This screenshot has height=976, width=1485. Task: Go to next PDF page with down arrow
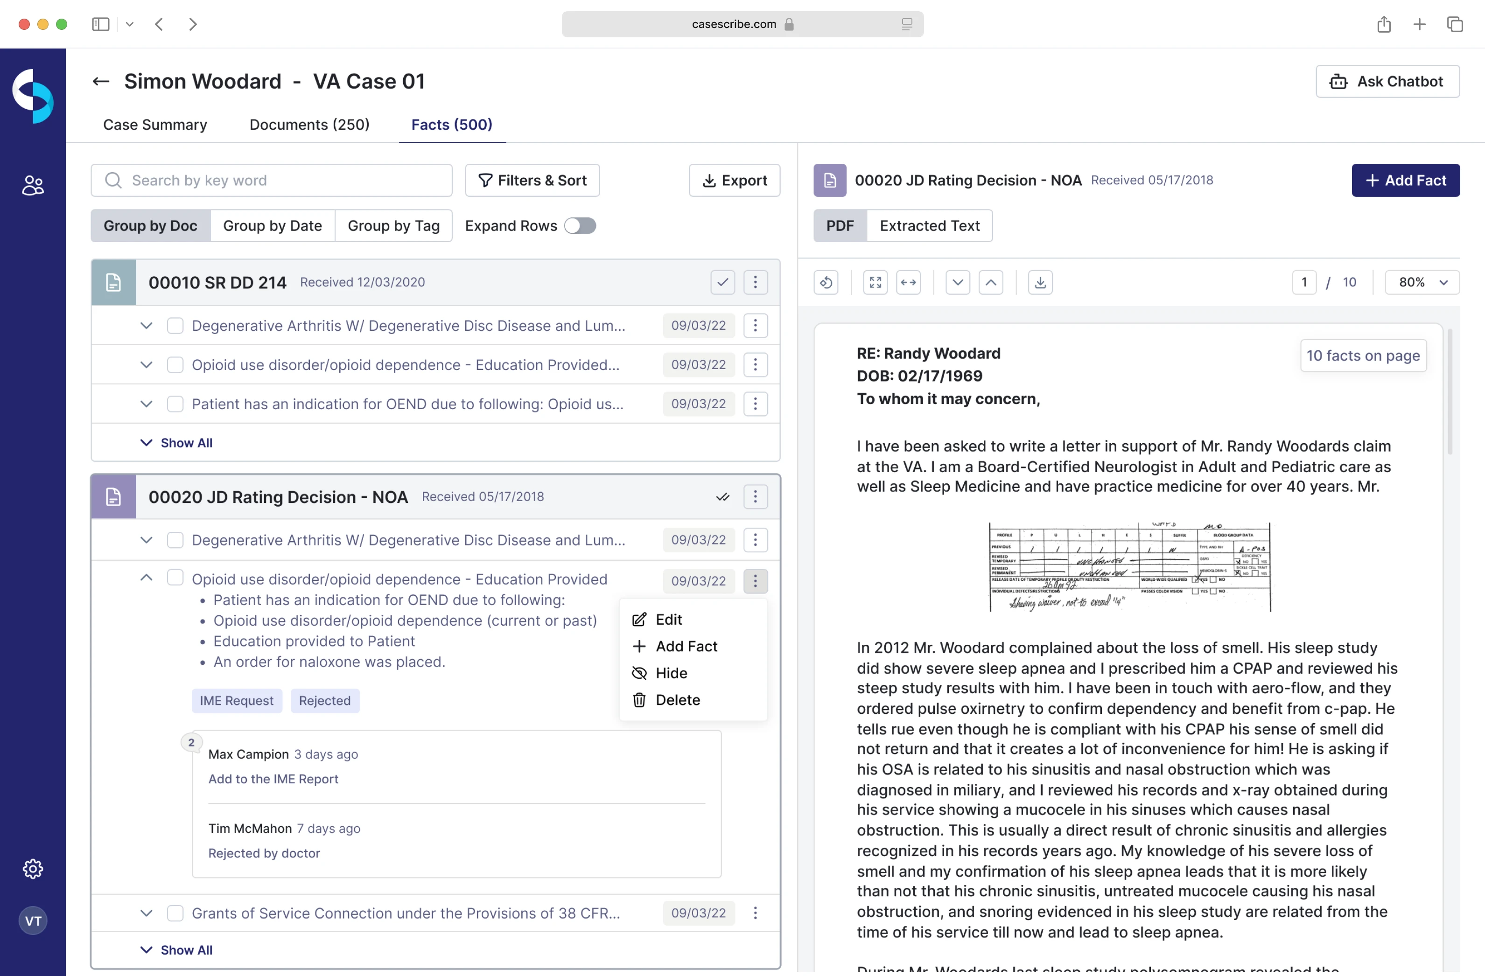pos(957,283)
